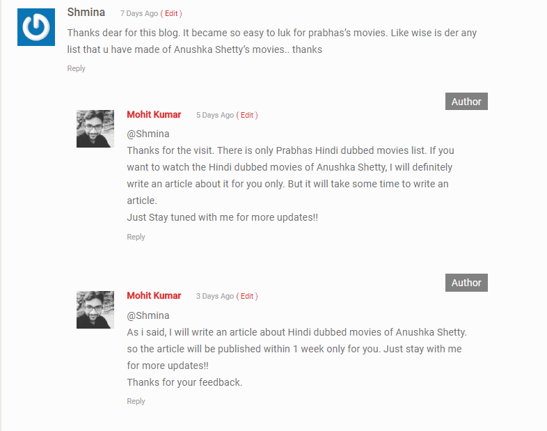
Task: Click the 5 Days Ago timestamp
Action: pyautogui.click(x=214, y=115)
